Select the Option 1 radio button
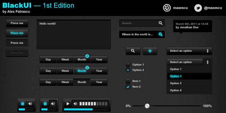This screenshot has width=226, height=113. [x=128, y=65]
